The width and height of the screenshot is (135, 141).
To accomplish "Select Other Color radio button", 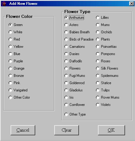I will pyautogui.click(x=19, y=97).
